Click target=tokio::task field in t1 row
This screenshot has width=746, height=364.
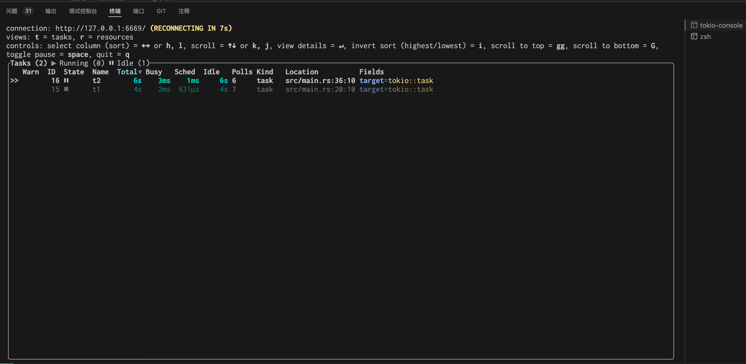point(396,89)
